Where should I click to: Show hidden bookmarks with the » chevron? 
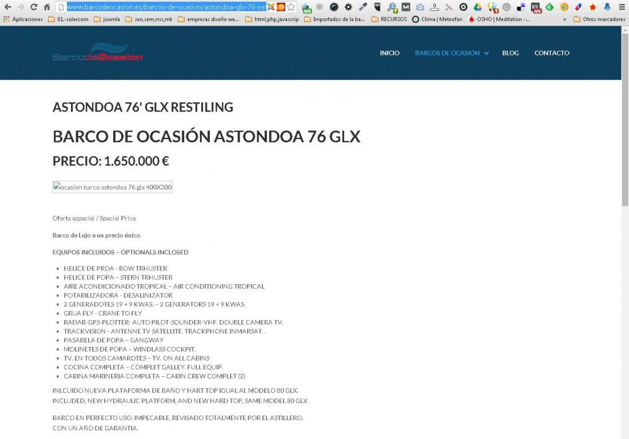tap(564, 19)
